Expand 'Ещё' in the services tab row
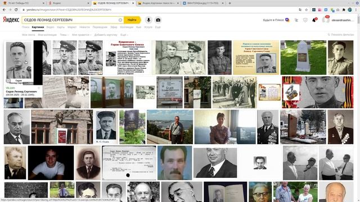The height and width of the screenshot is (202, 360). pos(157,27)
